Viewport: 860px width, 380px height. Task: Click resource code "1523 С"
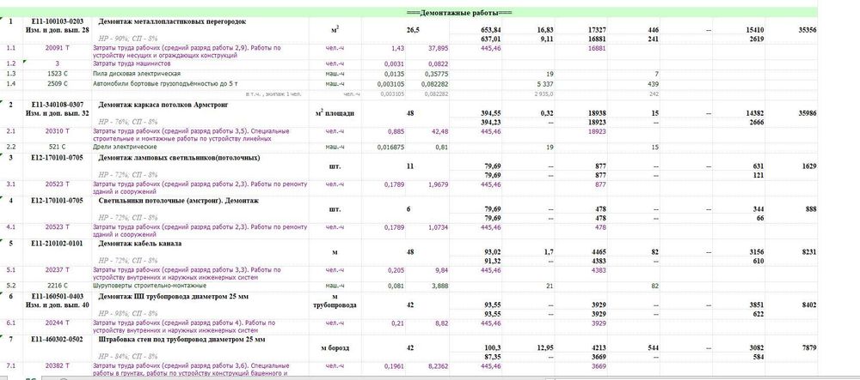(57, 73)
